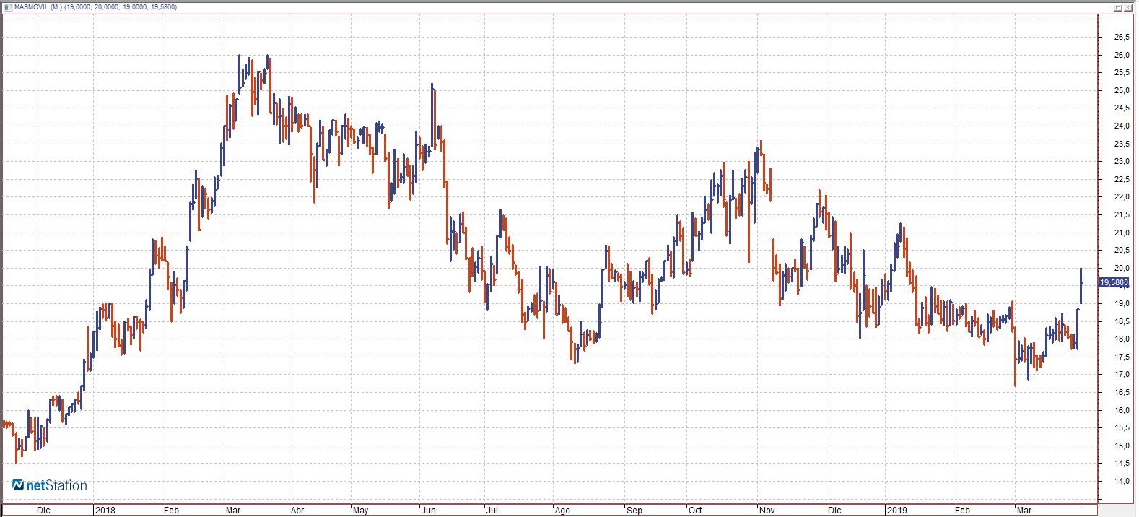Click the 26,5 price axis label
This screenshot has height=517, width=1139.
pos(1122,37)
